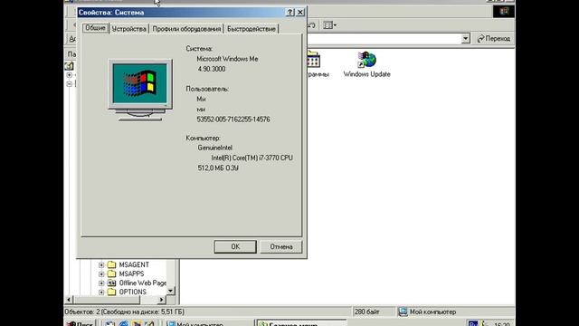Click the Internet Explorer quick launch icon
This screenshot has height=326, width=579.
(123, 324)
